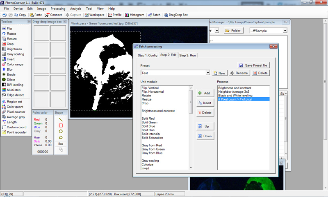The width and height of the screenshot is (328, 197).
Task: Open the Processing menu
Action: coord(58,9)
